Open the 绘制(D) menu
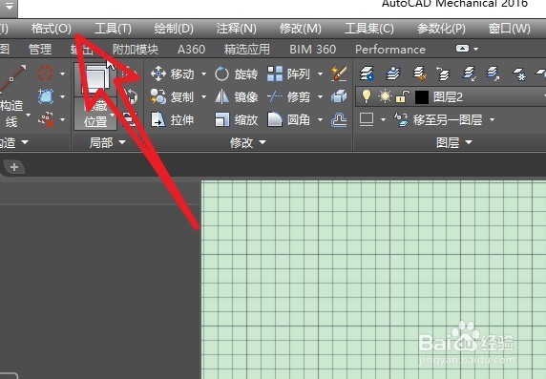The image size is (546, 379). tap(174, 29)
